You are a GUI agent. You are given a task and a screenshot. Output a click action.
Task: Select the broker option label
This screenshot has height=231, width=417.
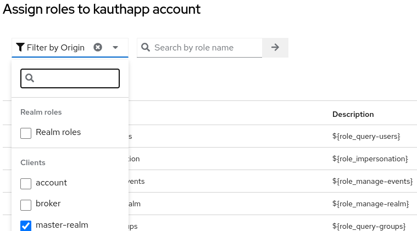point(48,204)
